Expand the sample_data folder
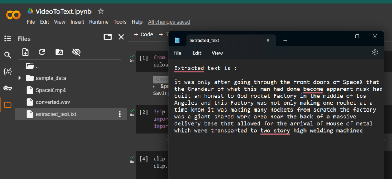392x179 pixels. point(20,78)
